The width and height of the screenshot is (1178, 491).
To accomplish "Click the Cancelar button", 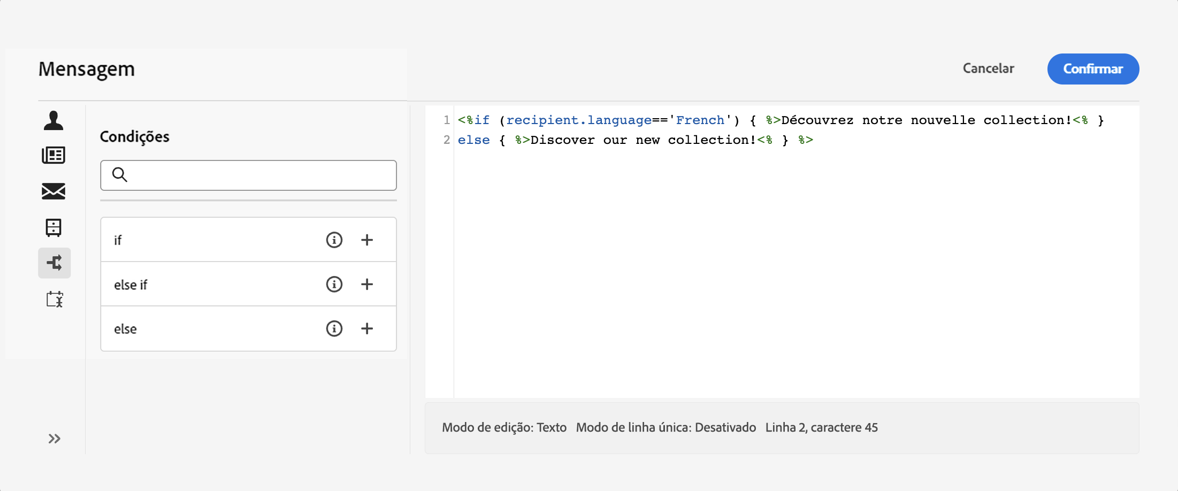I will tap(988, 68).
